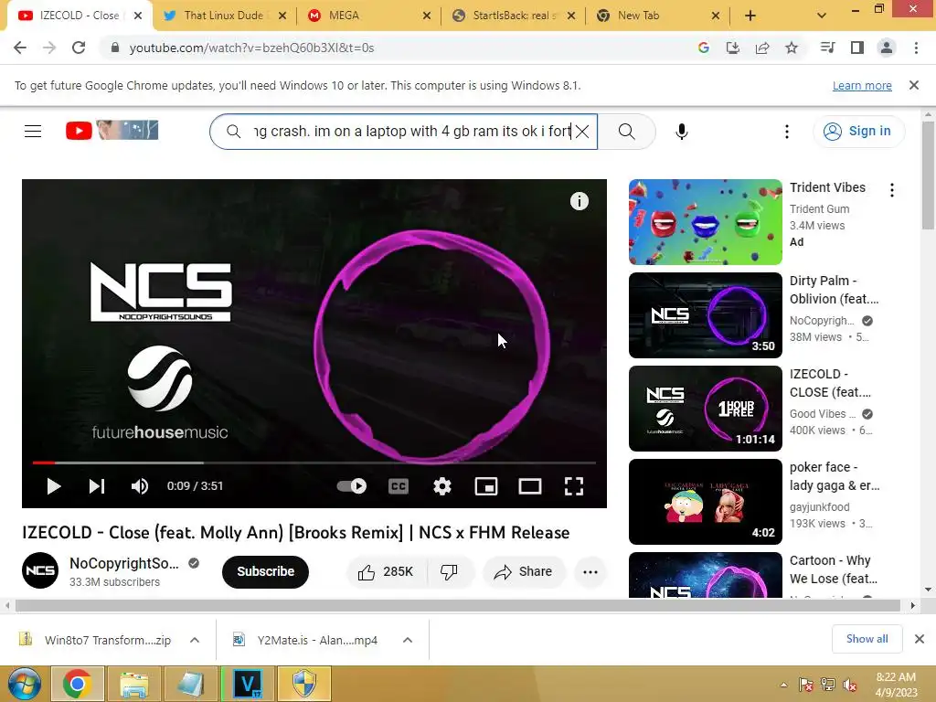Open NoCopyrightSounds channel avatar
The height and width of the screenshot is (702, 936).
[40, 570]
